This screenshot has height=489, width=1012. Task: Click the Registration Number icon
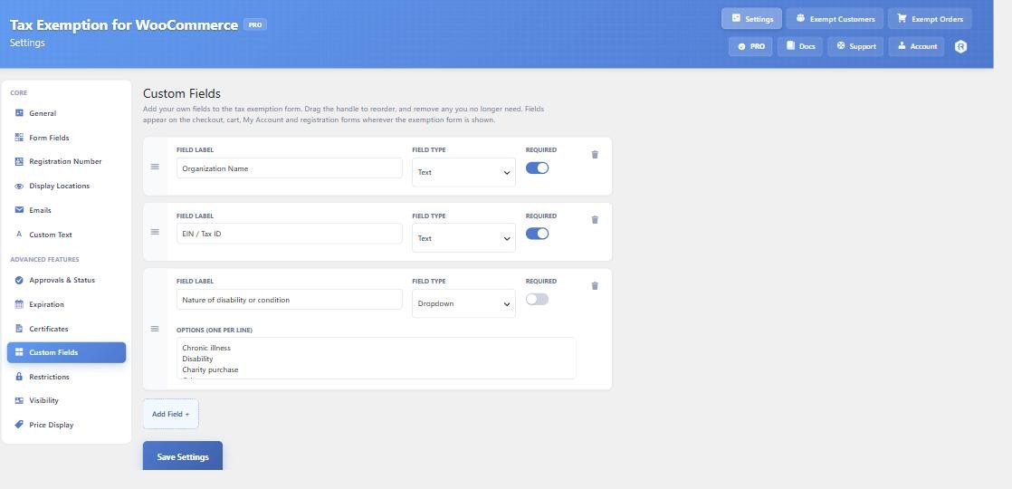[19, 161]
